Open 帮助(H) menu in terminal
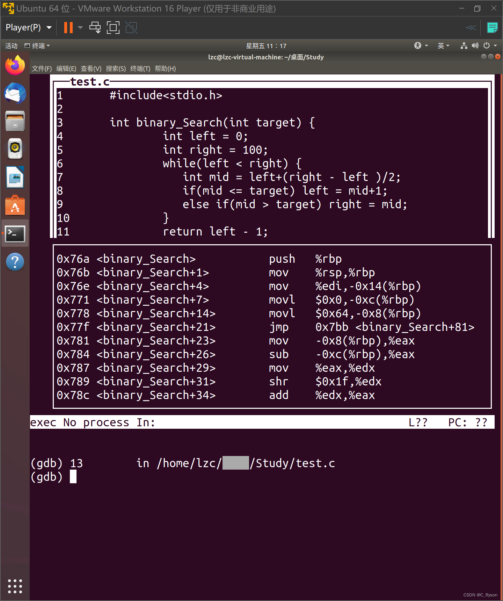Image resolution: width=503 pixels, height=601 pixels. click(165, 69)
